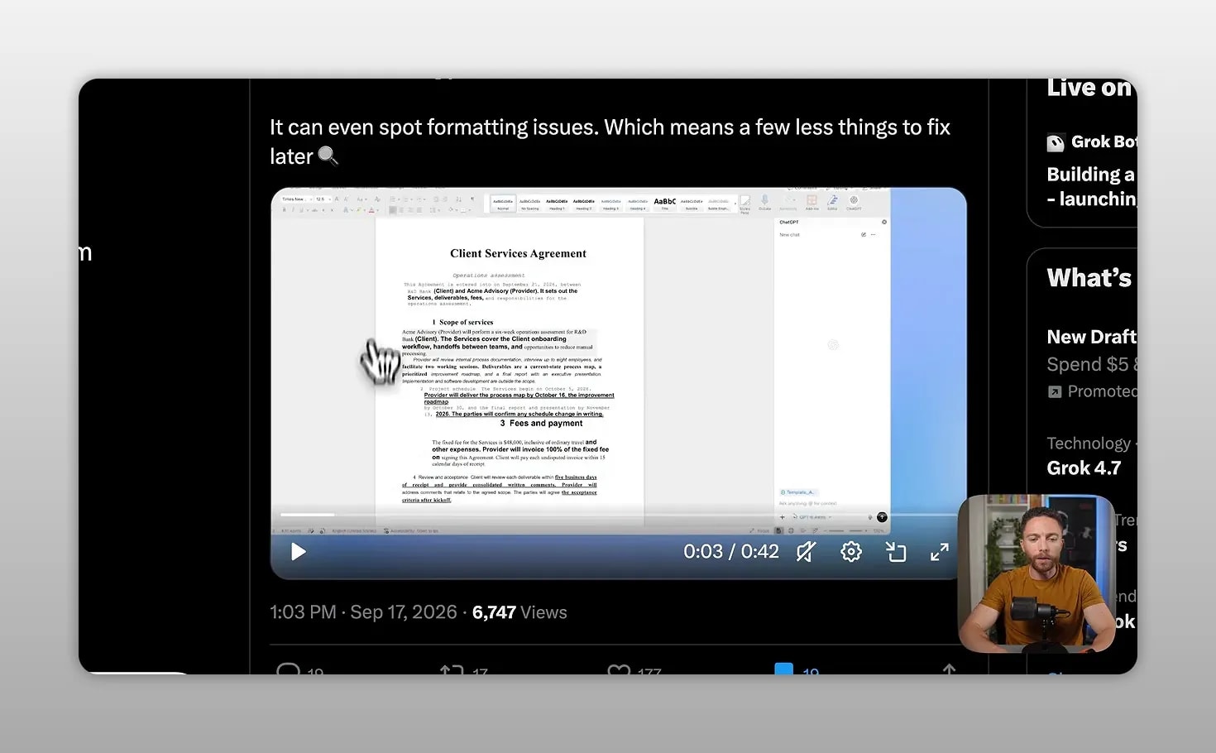1216x753 pixels.
Task: Click the 0:03 / 0:42 time readout
Action: click(x=731, y=552)
